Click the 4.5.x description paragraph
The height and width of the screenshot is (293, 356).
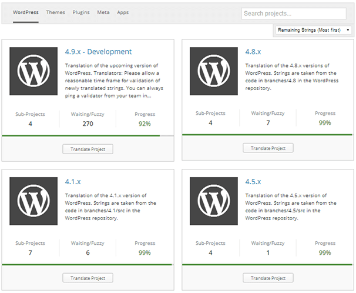(x=291, y=207)
